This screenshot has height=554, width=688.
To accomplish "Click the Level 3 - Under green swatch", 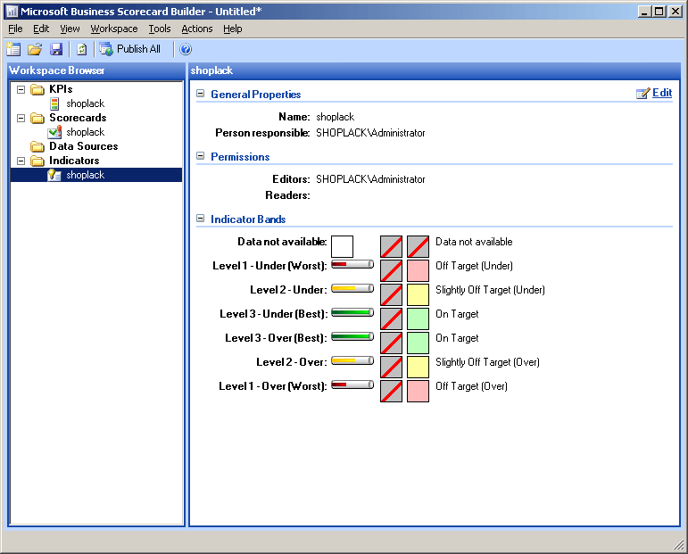I will [419, 318].
